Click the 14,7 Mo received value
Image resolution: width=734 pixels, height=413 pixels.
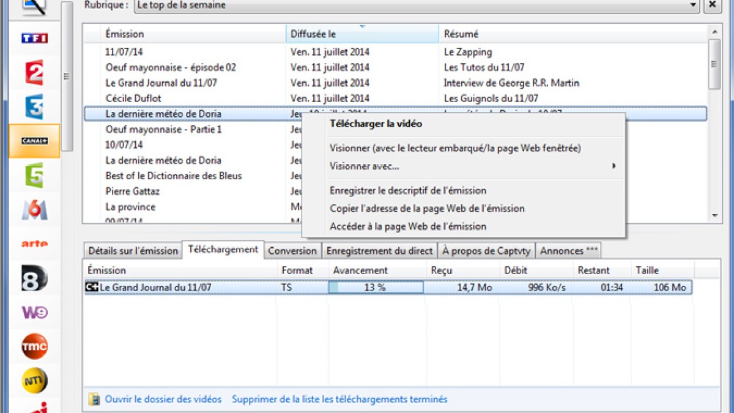pos(475,288)
